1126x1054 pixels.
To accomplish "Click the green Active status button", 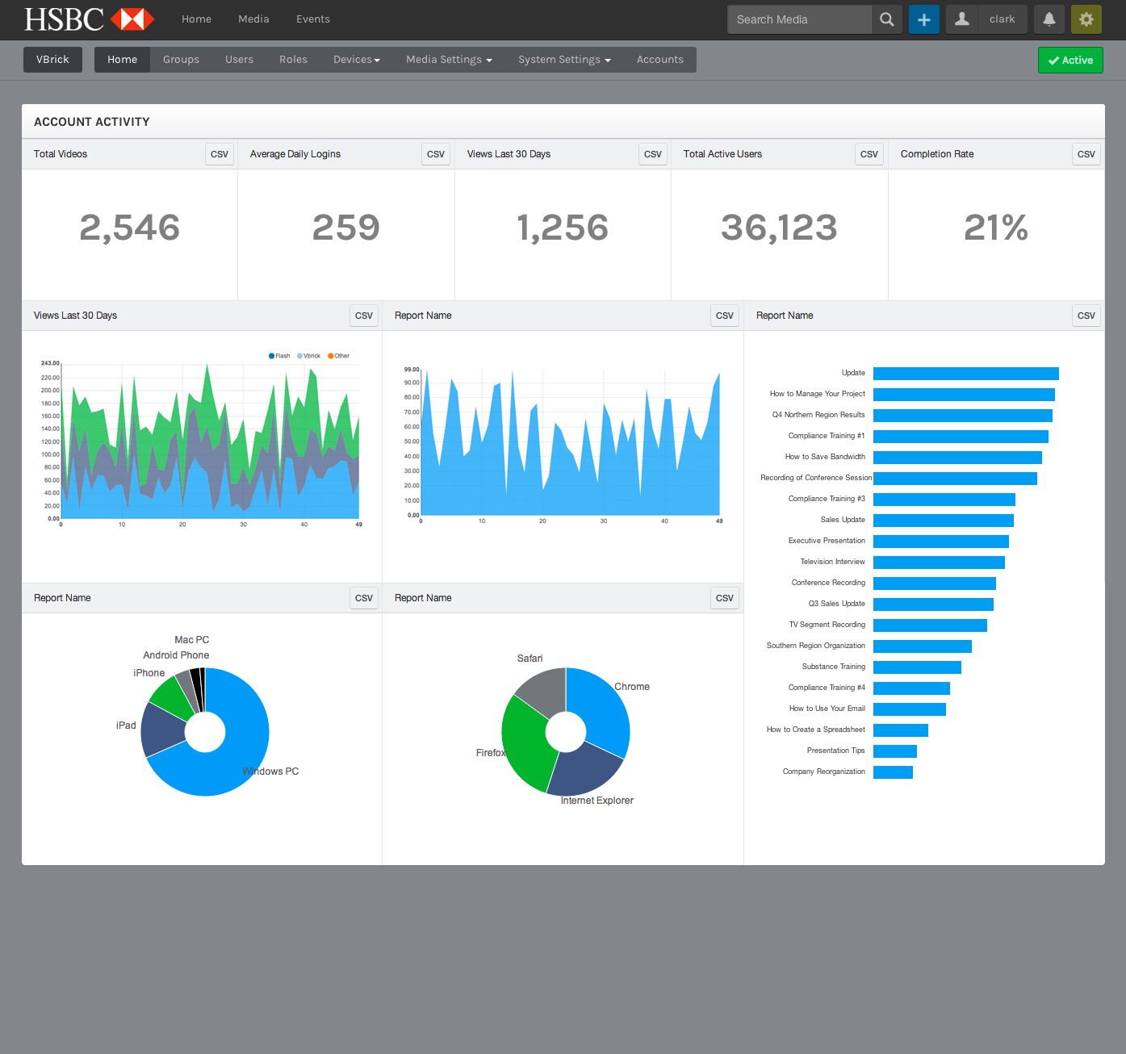I will 1070,61.
